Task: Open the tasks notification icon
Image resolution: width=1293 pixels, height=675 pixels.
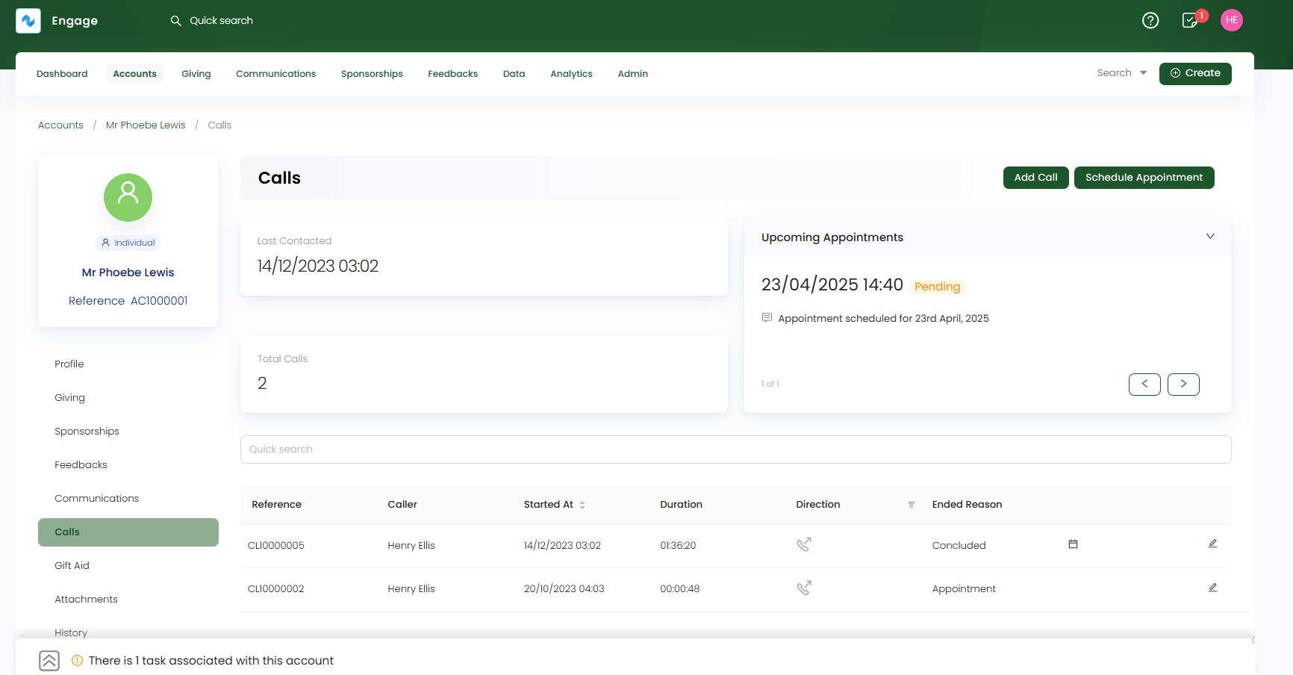Action: click(x=1191, y=20)
